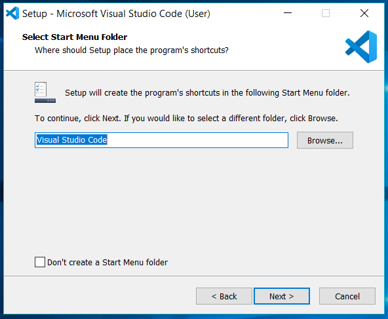Click the "To continue, click Next" instruction
Image resolution: width=388 pixels, height=319 pixels.
click(186, 119)
